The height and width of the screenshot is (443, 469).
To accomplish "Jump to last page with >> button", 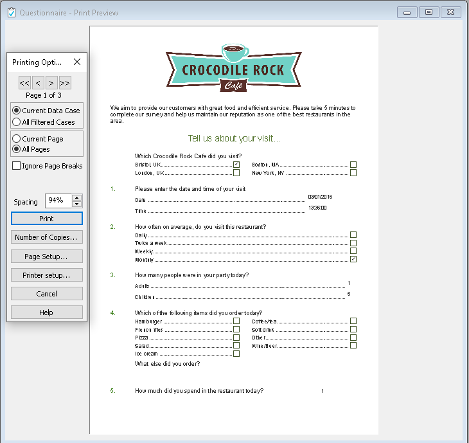I will (65, 83).
